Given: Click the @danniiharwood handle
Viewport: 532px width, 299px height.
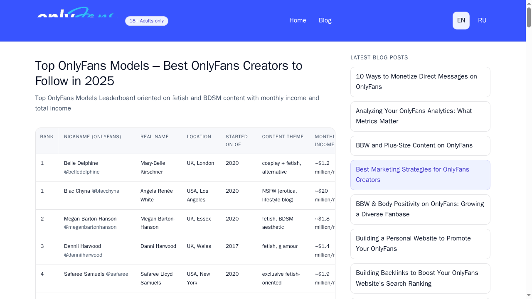Looking at the screenshot, I should (83, 255).
